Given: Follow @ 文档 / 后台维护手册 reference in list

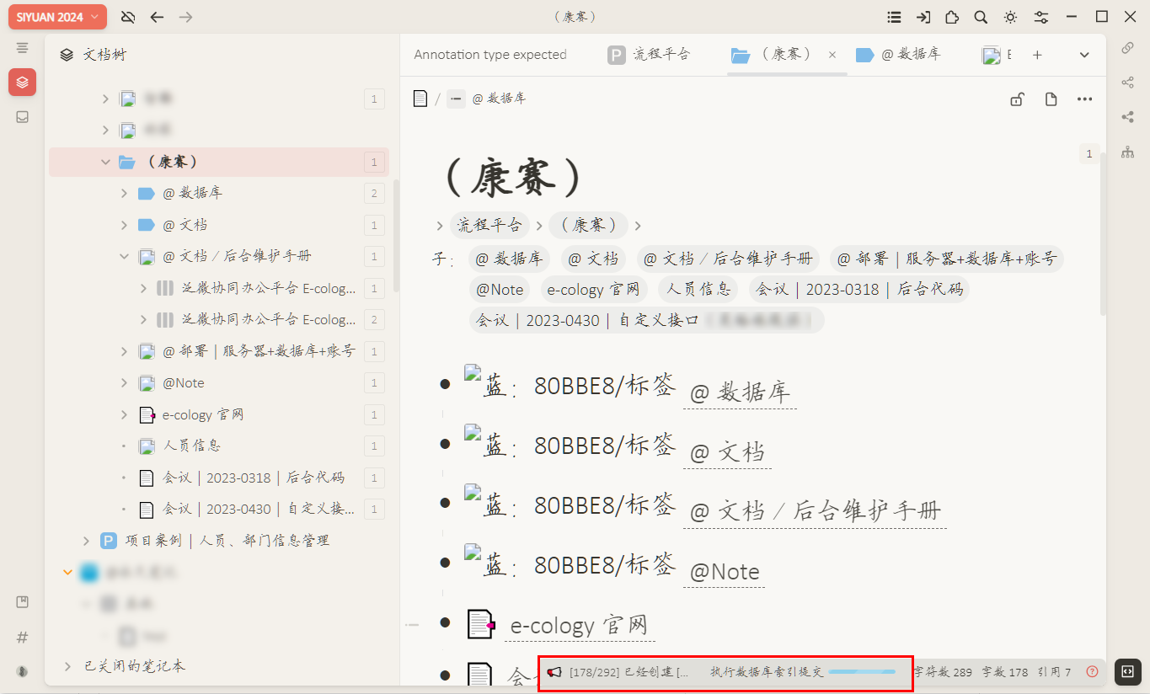Looking at the screenshot, I should tap(815, 510).
